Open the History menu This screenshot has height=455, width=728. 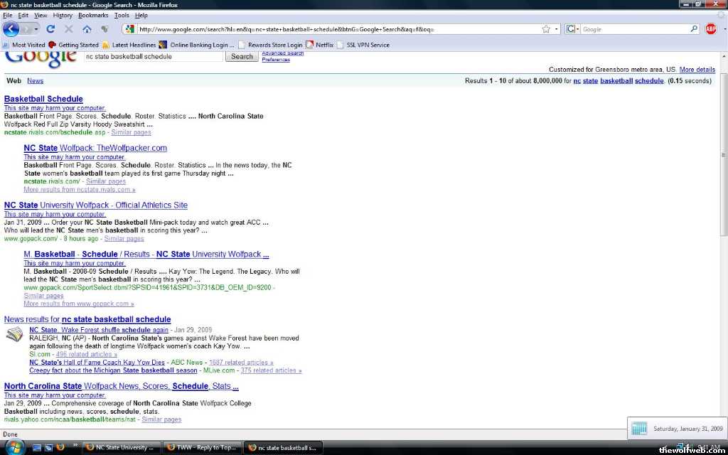(63, 15)
